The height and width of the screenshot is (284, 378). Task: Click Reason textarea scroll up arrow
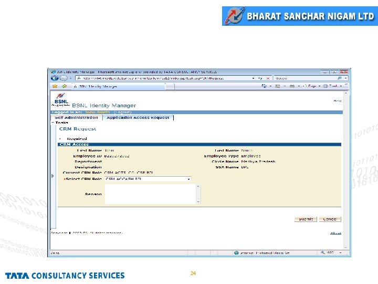point(198,186)
